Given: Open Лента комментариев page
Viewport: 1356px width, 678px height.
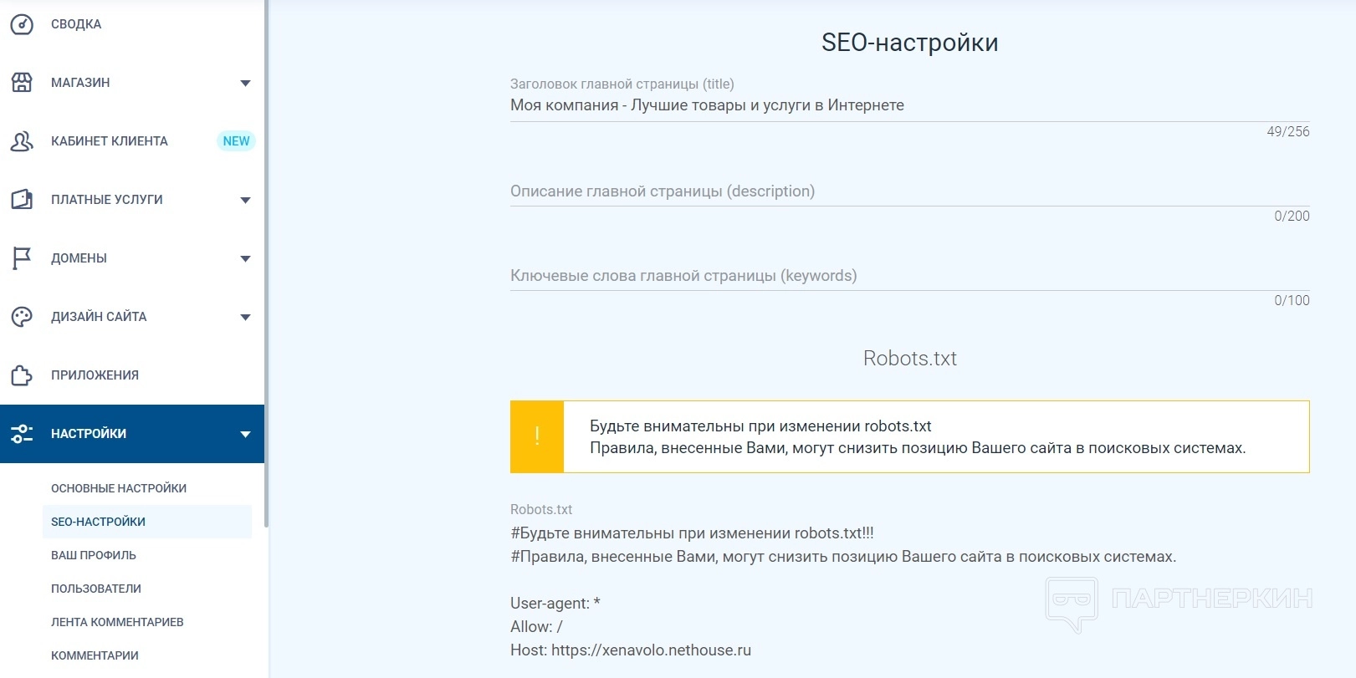Looking at the screenshot, I should click(x=117, y=622).
